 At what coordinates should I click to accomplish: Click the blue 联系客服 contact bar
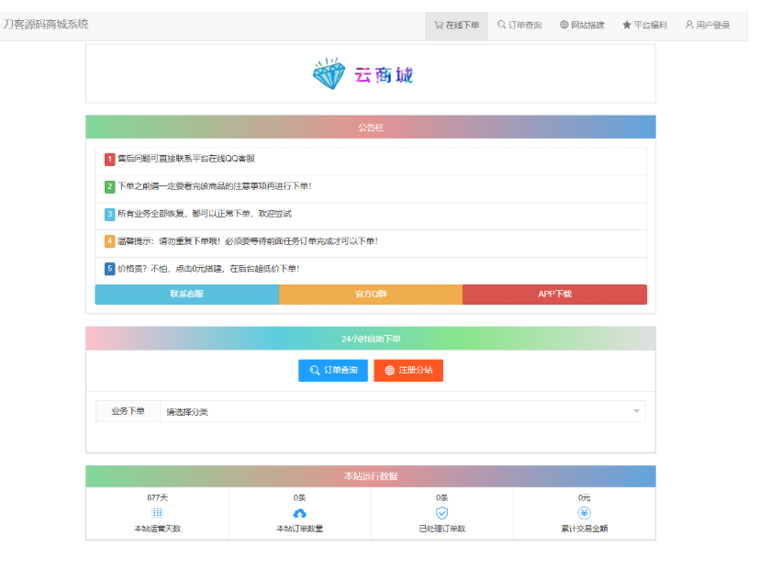click(x=186, y=294)
